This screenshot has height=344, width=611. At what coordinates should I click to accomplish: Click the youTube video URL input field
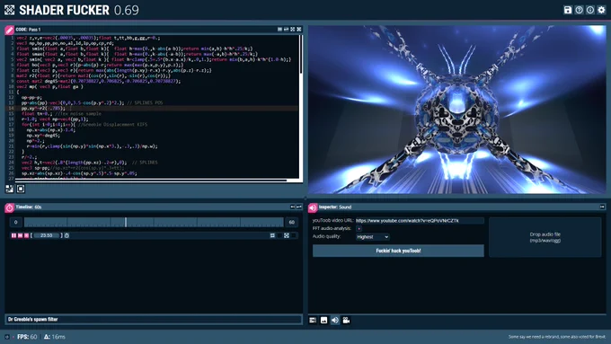tap(420, 221)
